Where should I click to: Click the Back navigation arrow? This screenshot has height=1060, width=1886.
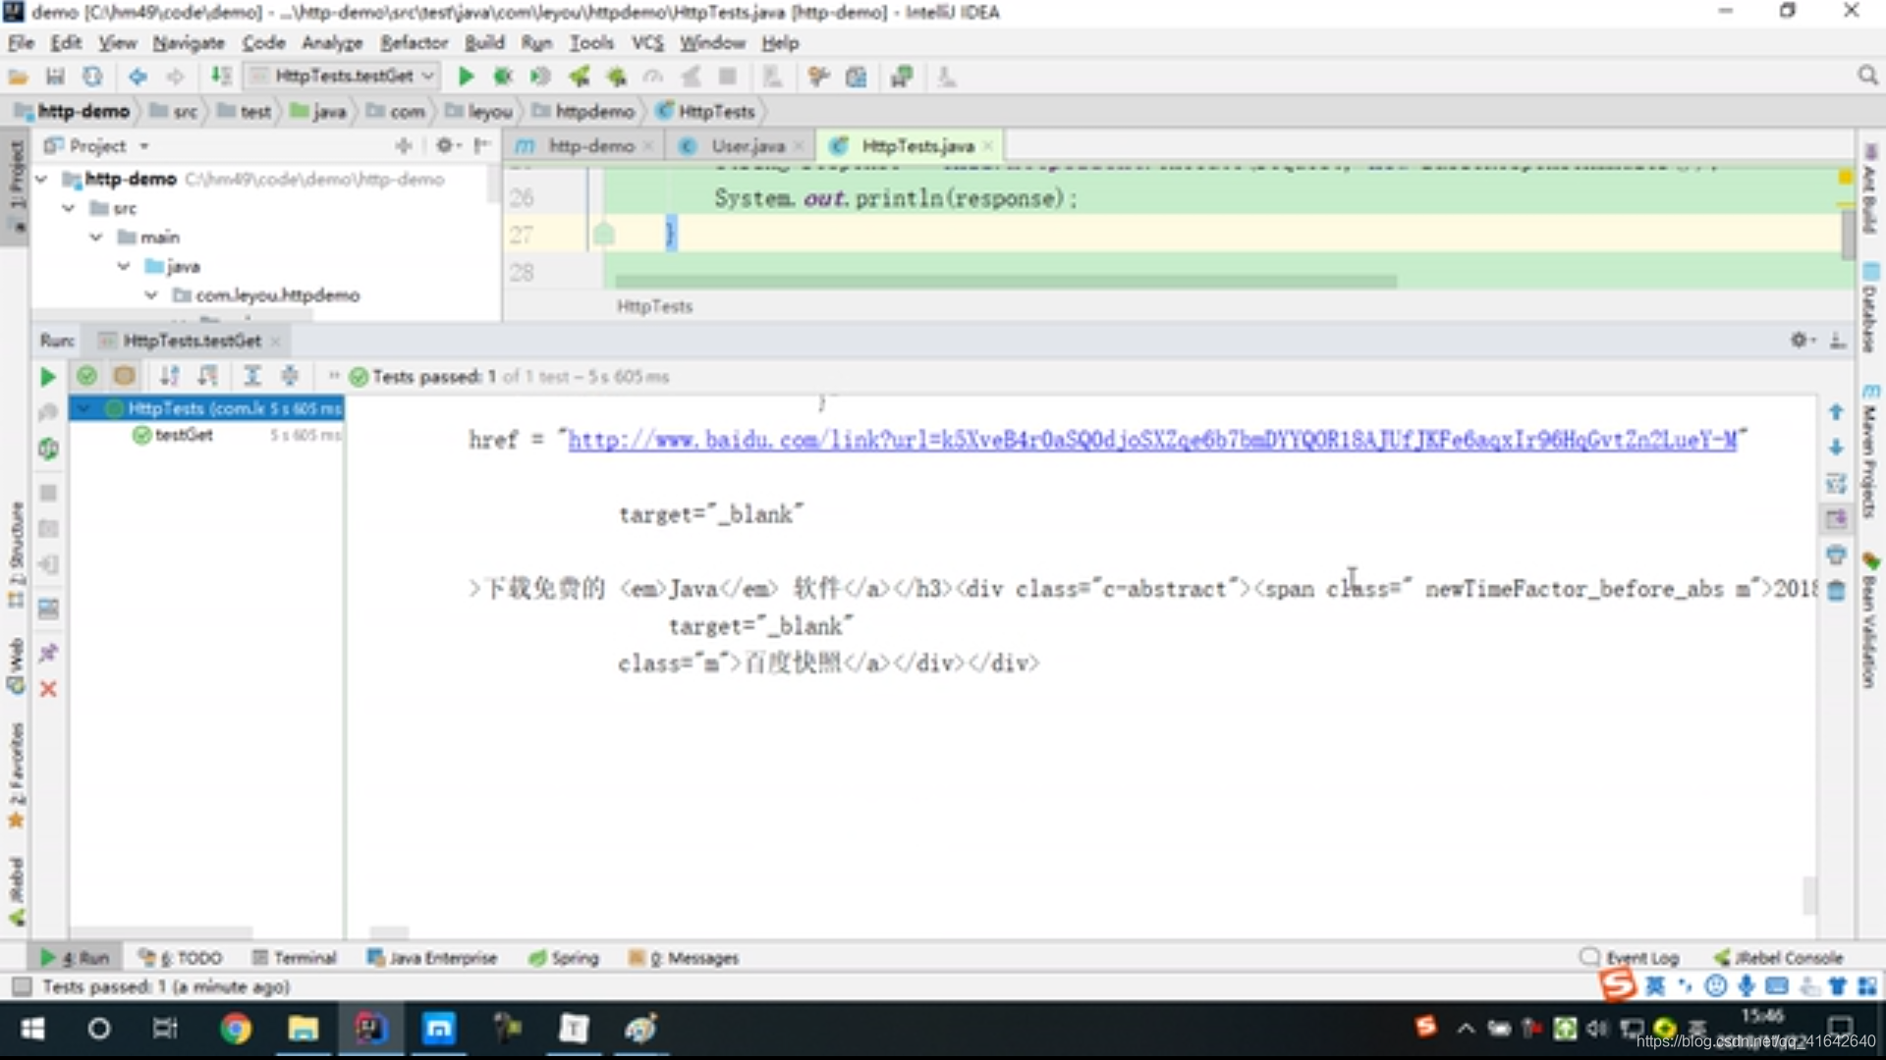pos(138,77)
